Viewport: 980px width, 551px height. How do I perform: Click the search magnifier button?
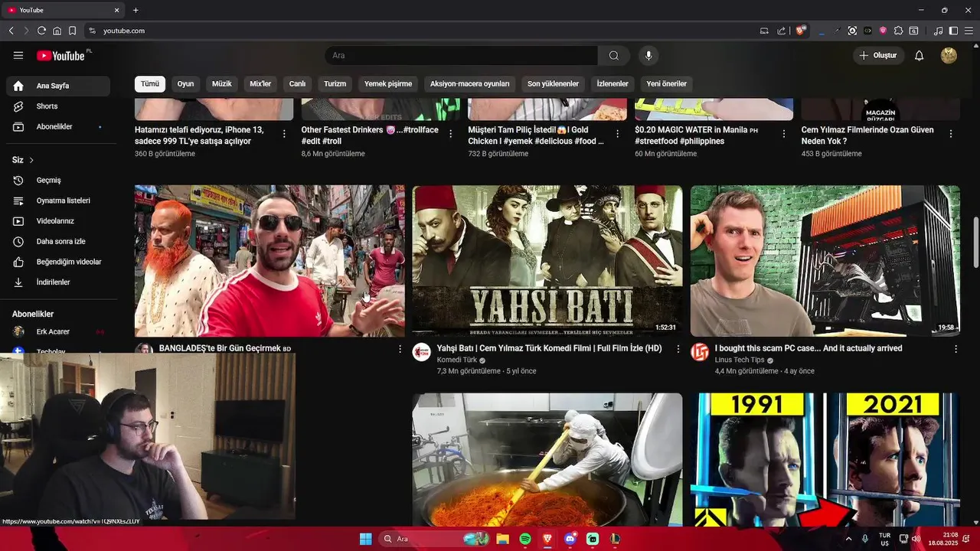tap(614, 55)
